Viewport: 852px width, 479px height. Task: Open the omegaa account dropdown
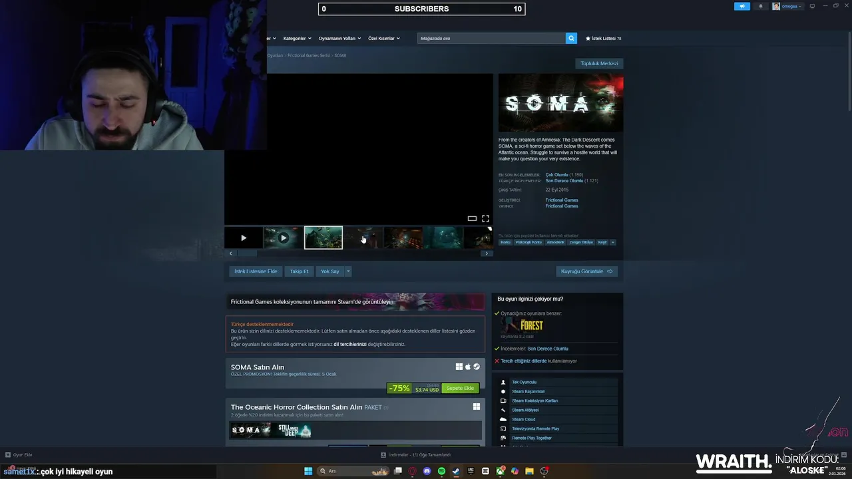tap(787, 6)
